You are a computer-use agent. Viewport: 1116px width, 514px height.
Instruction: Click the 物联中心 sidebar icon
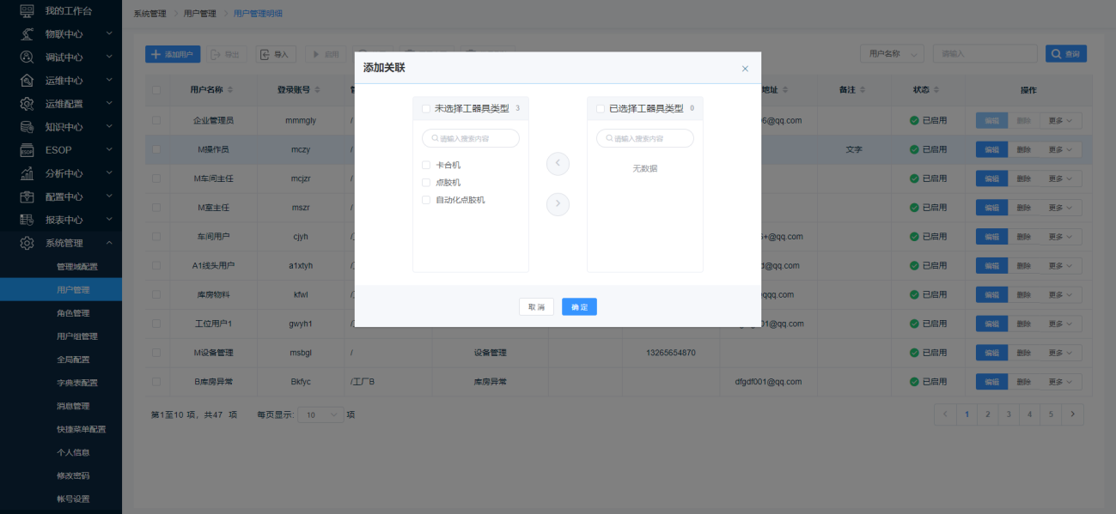point(27,34)
